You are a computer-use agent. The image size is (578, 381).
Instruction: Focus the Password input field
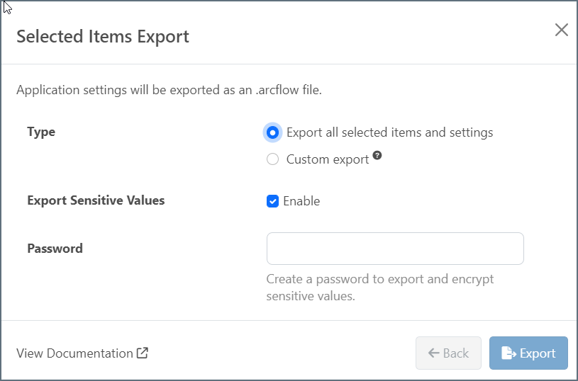tap(394, 249)
